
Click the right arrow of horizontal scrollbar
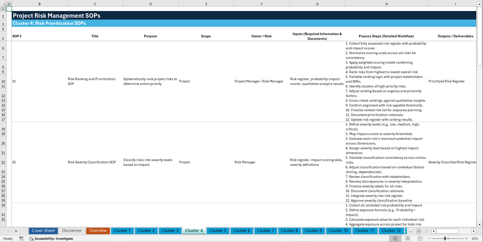474,231
